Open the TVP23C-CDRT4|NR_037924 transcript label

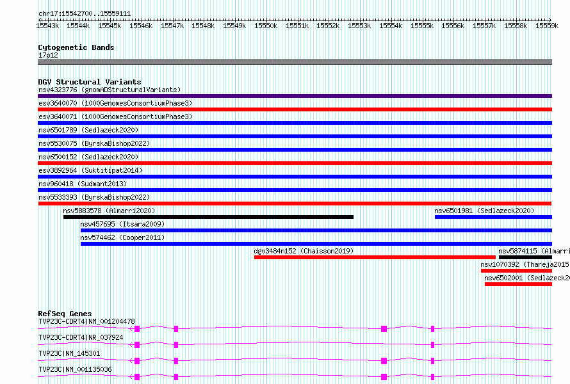[x=81, y=337]
